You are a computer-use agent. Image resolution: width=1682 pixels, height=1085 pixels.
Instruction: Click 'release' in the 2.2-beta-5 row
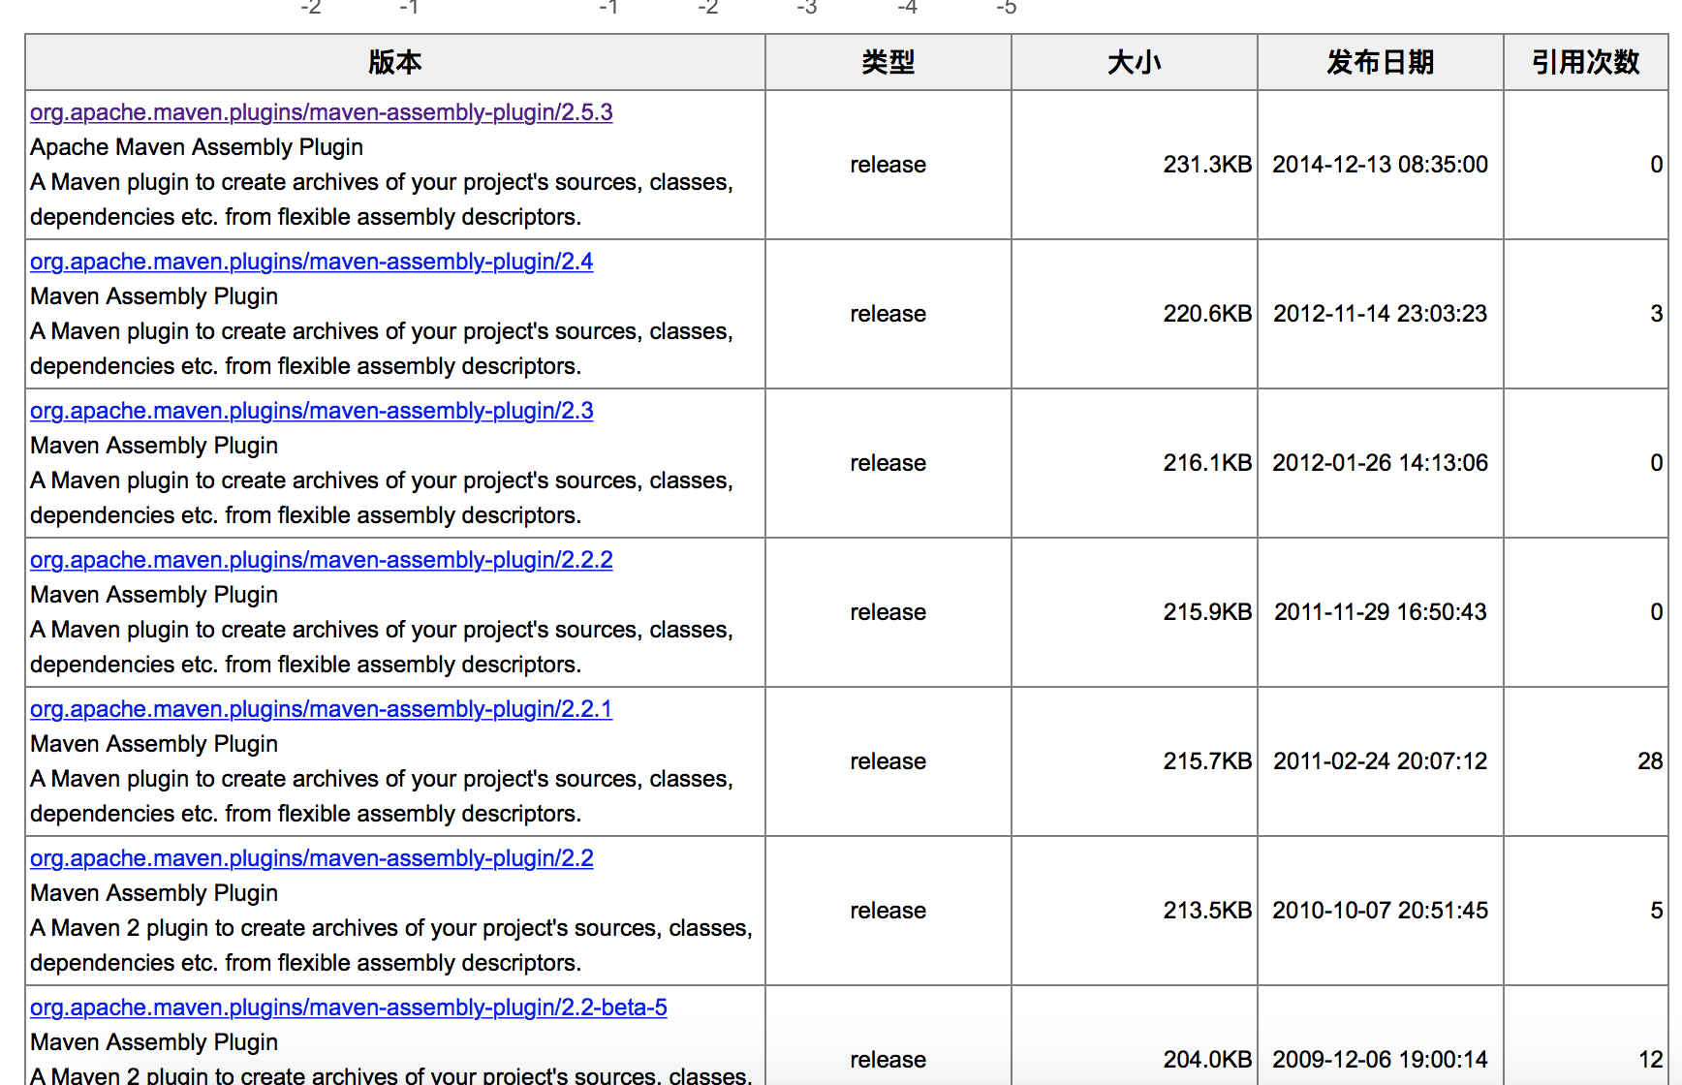pyautogui.click(x=888, y=1060)
